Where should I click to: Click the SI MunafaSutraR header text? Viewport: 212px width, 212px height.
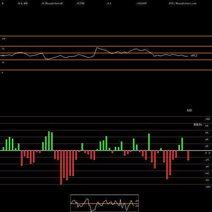[52, 3]
